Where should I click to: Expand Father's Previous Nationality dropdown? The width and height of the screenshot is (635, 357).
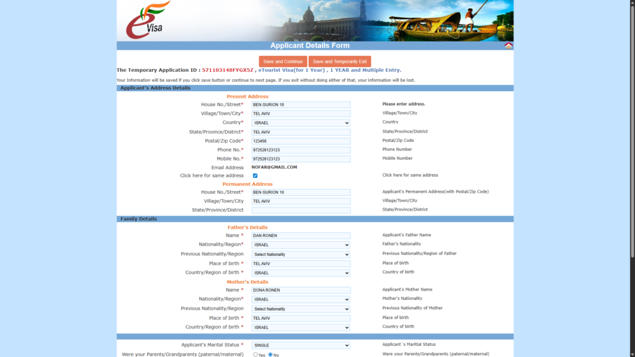[301, 255]
